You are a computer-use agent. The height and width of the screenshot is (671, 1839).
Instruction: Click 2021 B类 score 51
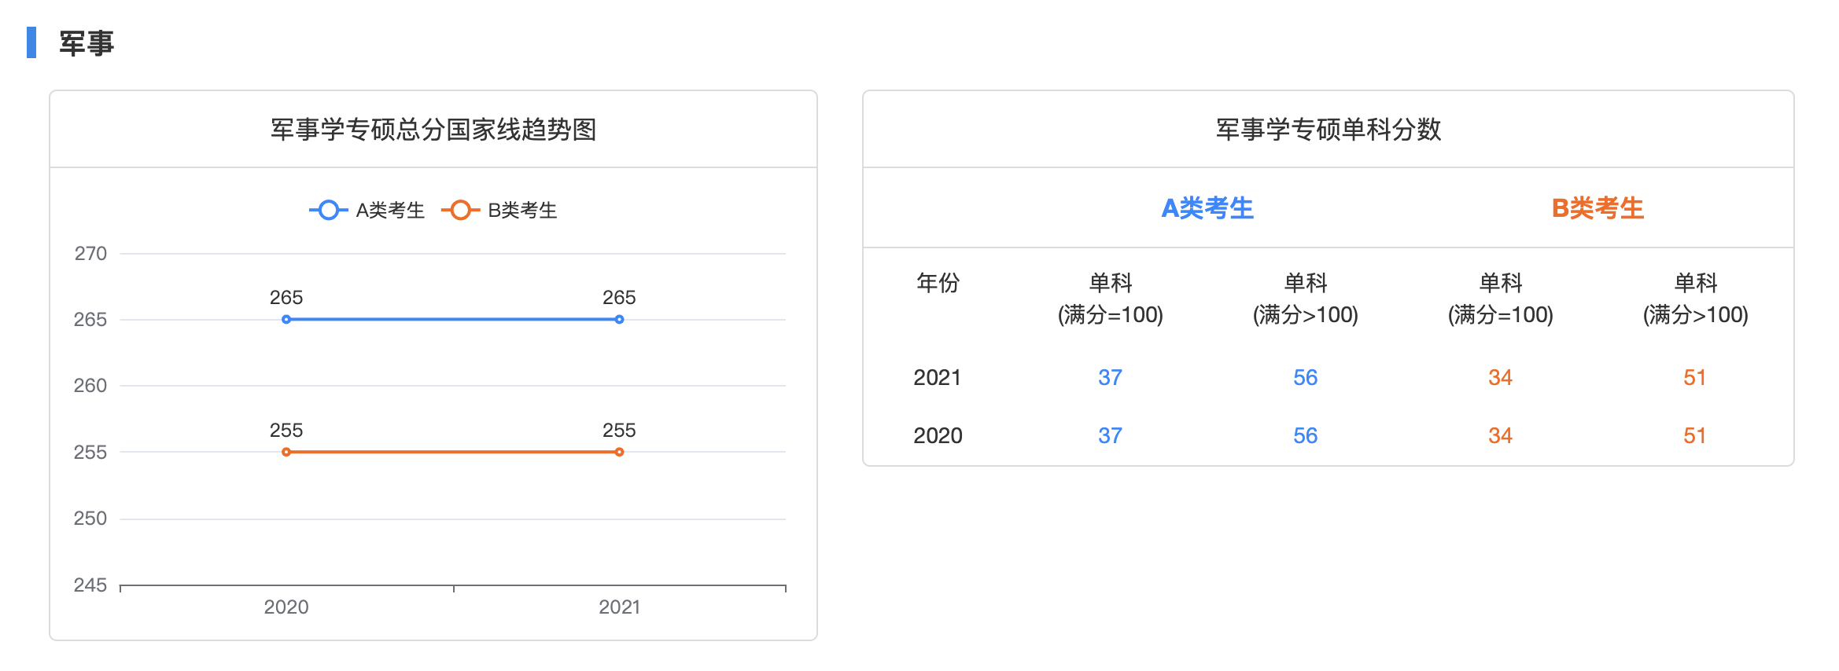[1694, 378]
